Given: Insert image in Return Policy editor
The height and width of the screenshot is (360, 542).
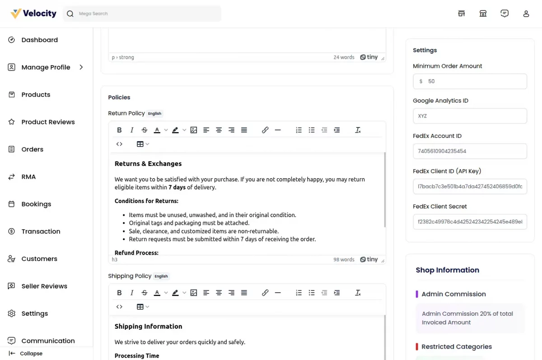Looking at the screenshot, I should click(194, 130).
